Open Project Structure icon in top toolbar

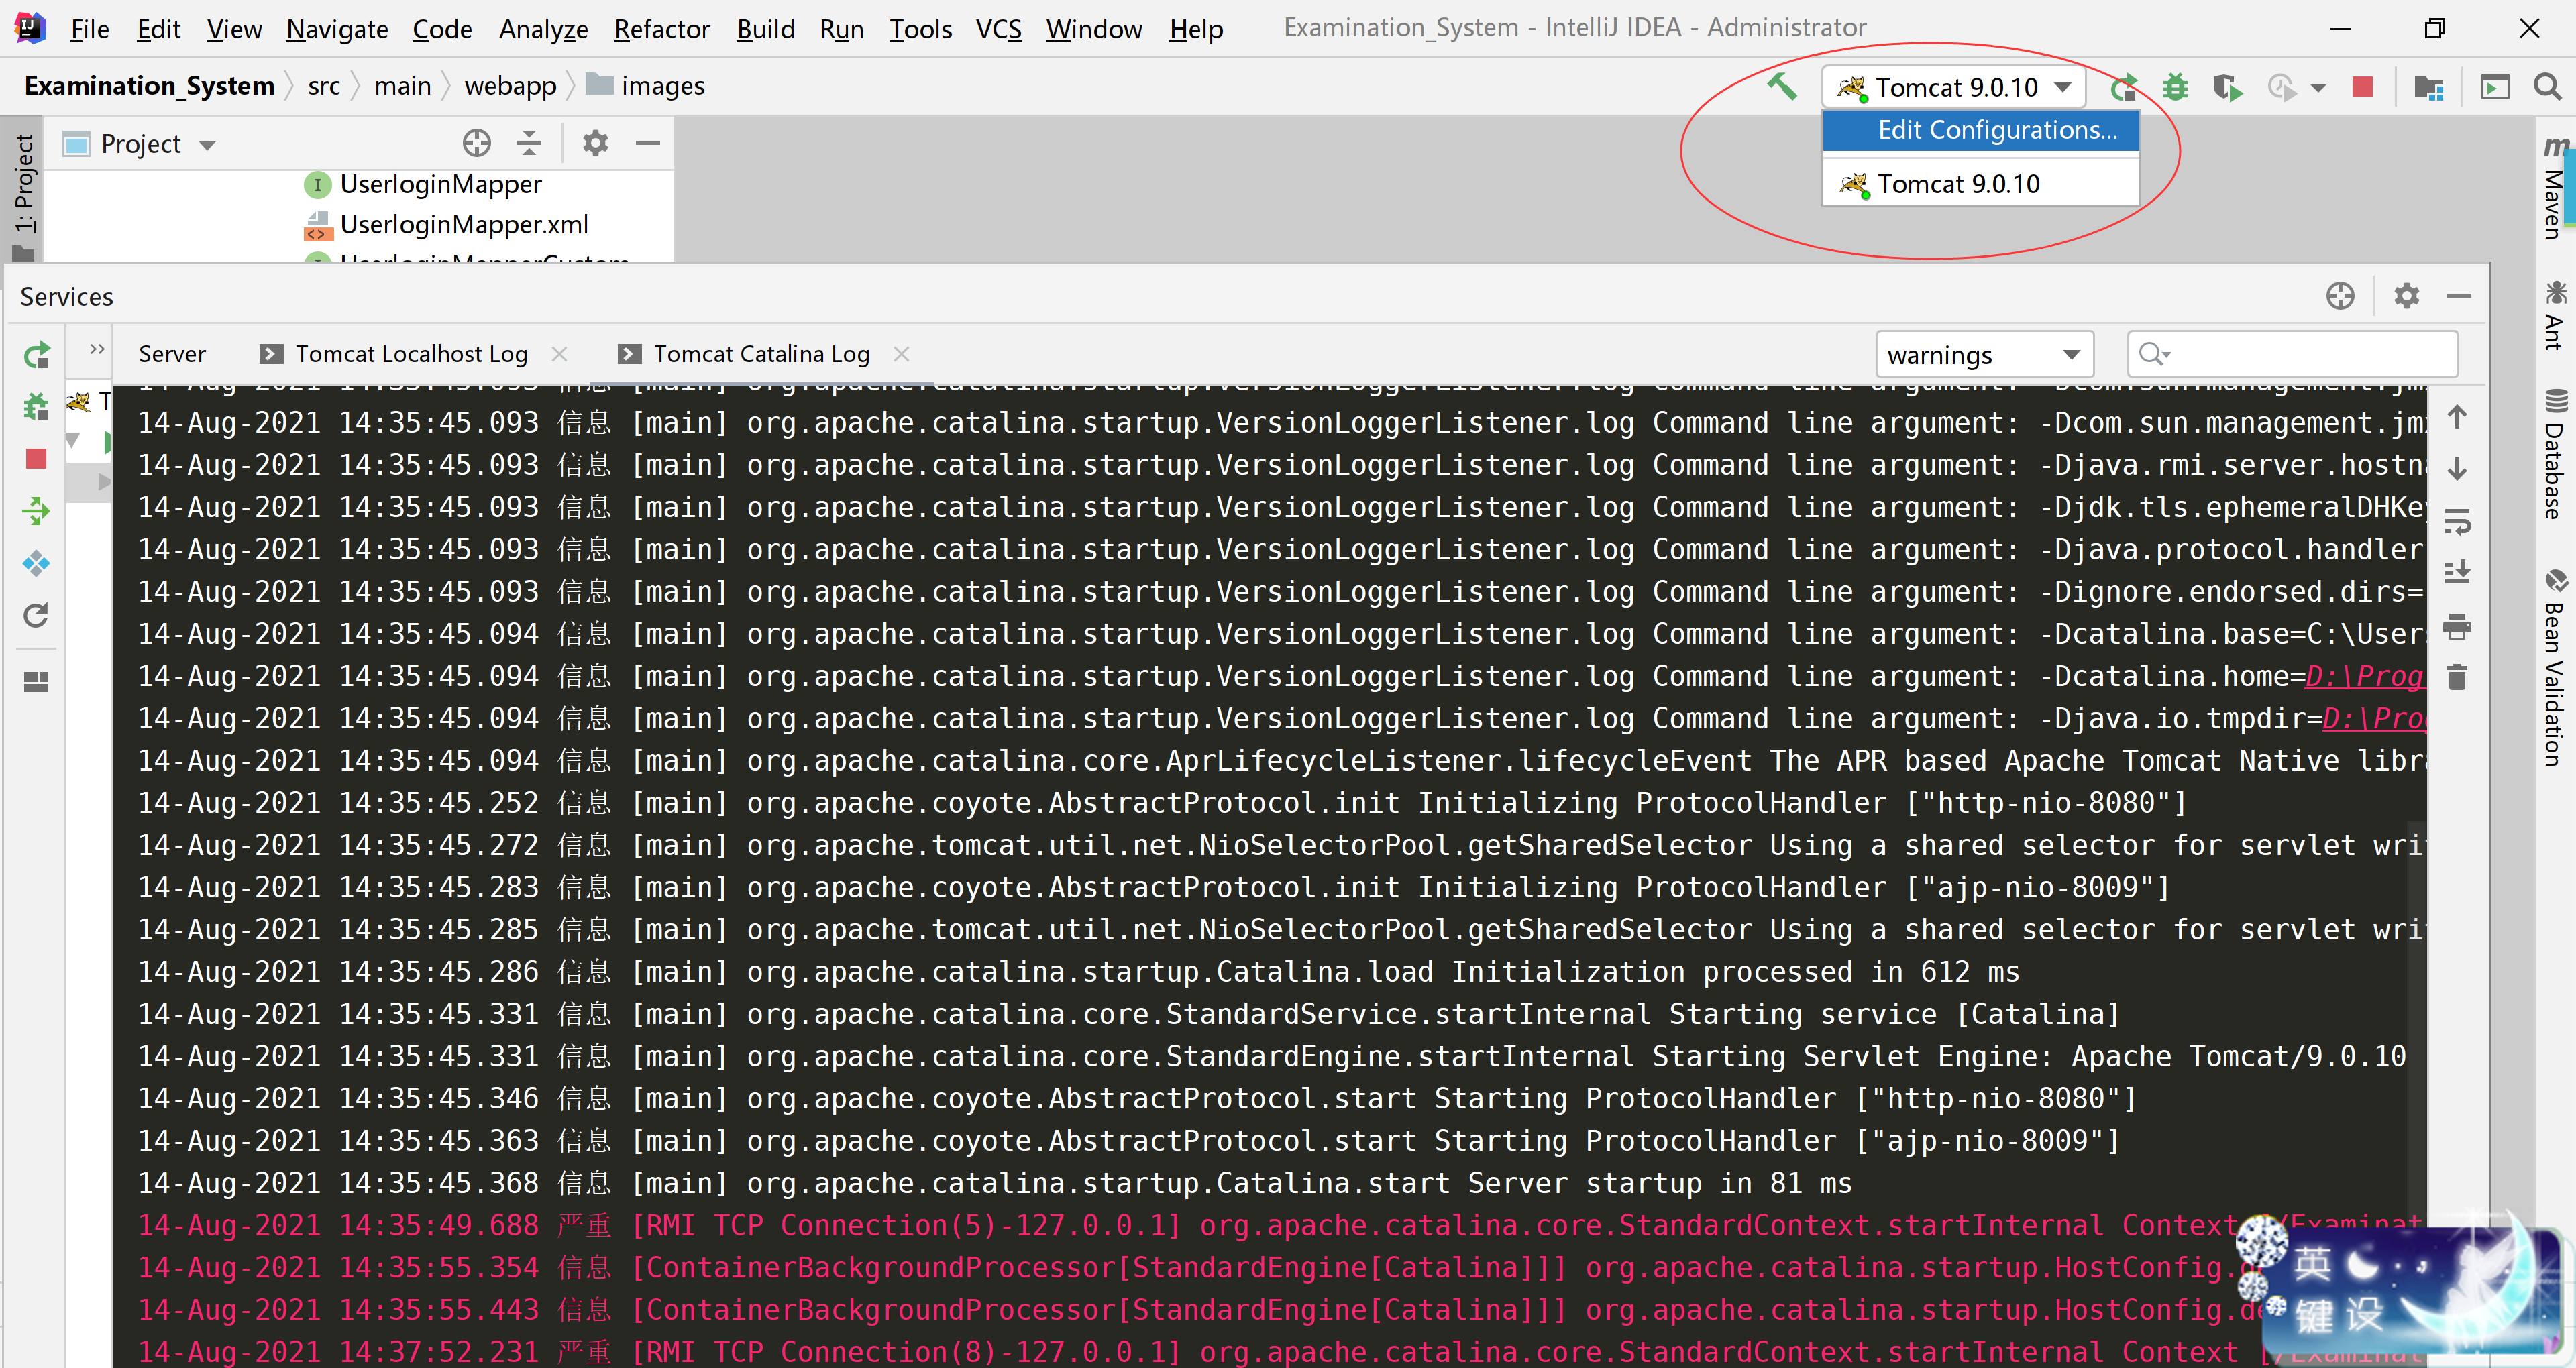click(2428, 87)
